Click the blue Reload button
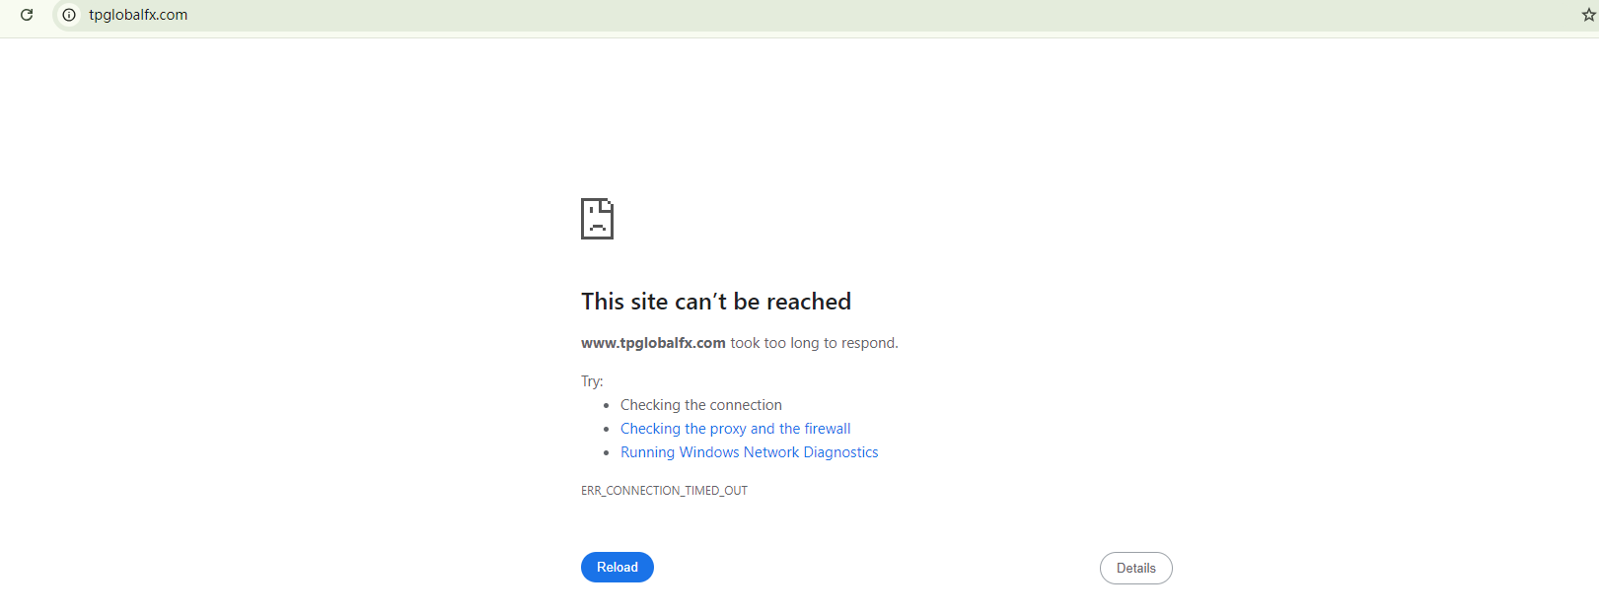Viewport: 1599px width, 614px height. (618, 568)
